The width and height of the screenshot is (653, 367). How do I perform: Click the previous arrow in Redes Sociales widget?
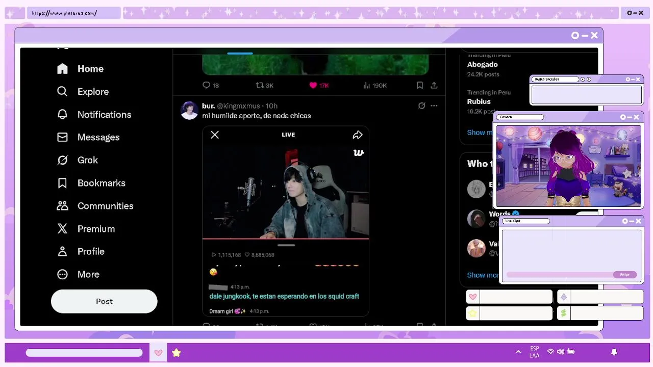583,80
